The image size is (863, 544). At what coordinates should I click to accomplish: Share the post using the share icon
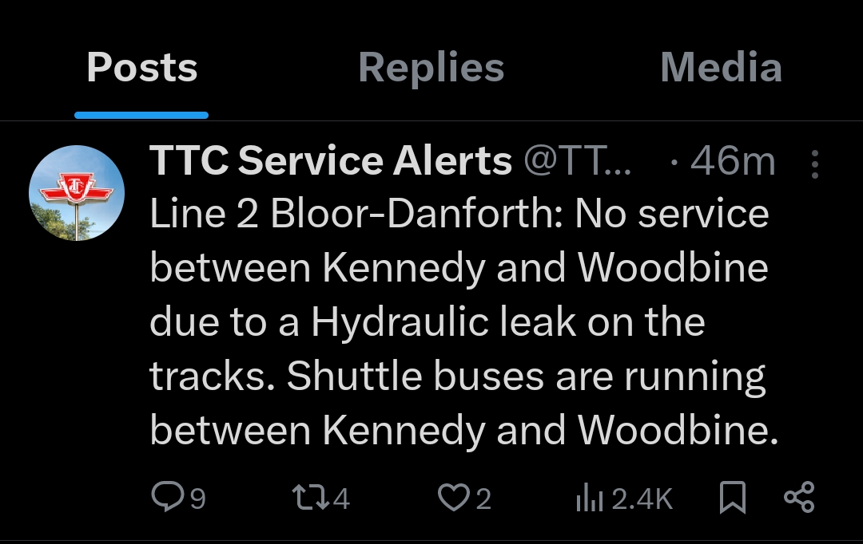point(799,498)
